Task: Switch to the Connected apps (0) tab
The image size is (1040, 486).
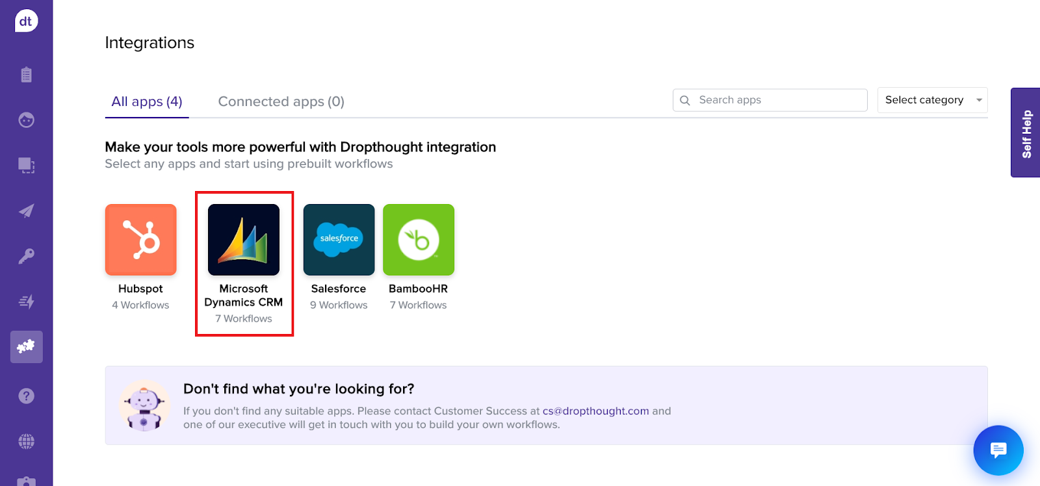Action: 281,102
